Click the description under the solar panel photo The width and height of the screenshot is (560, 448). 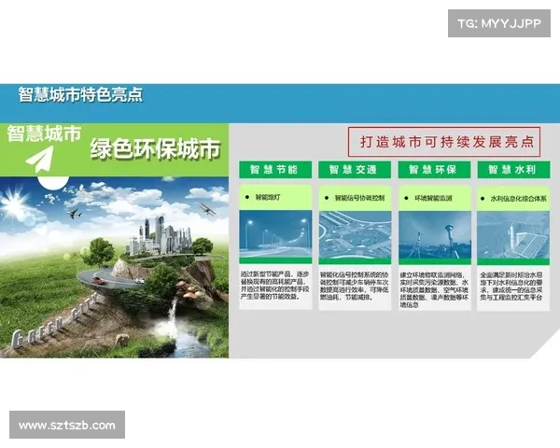[511, 286]
